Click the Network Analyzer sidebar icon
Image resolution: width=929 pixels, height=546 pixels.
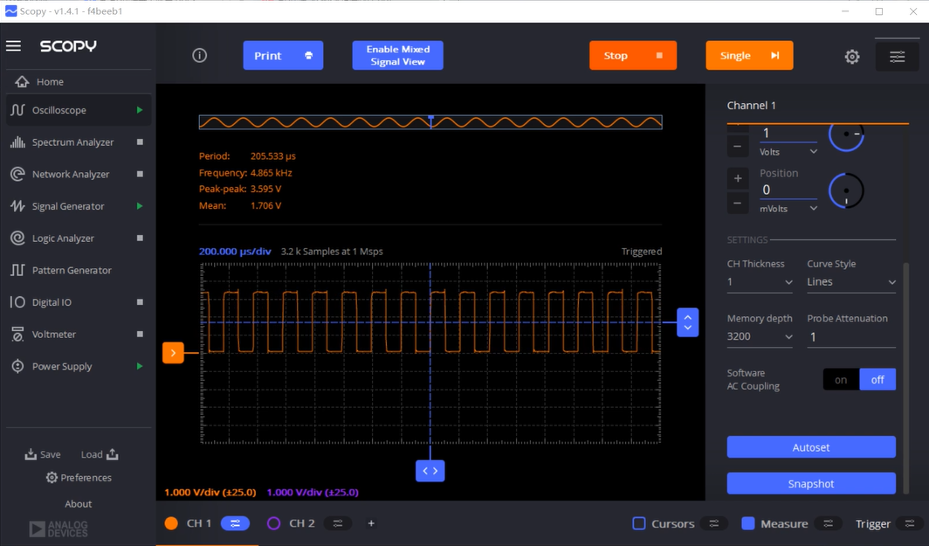[17, 175]
